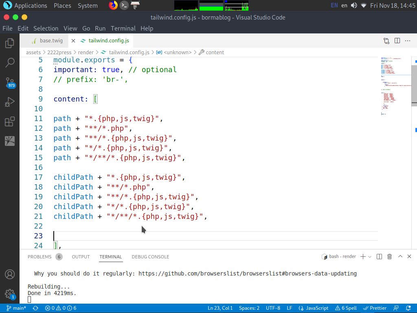Open notifications bell icon

click(x=408, y=308)
